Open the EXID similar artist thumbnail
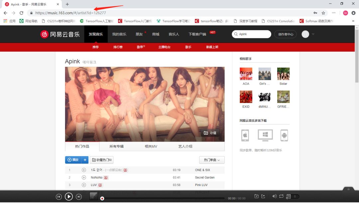359x204 pixels. click(246, 97)
